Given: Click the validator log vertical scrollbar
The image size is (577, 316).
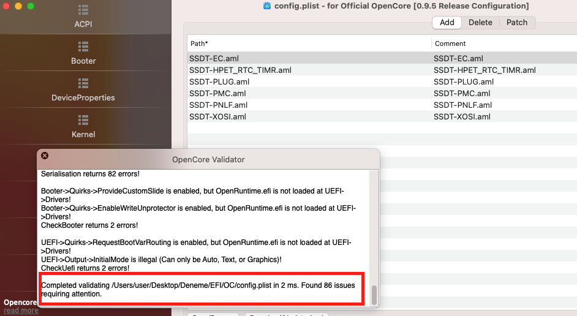Looking at the screenshot, I should click(374, 295).
